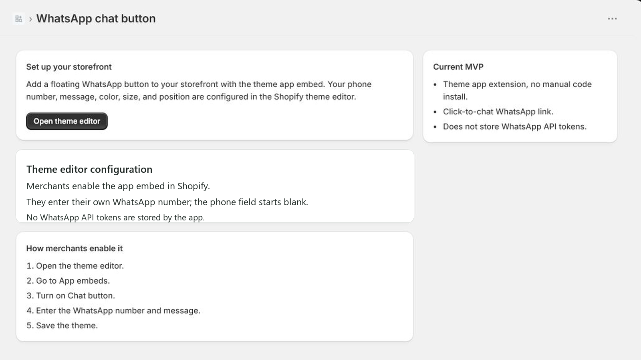The image size is (641, 360).
Task: Select step 4 Enter the WhatsApp number
Action: (113, 310)
